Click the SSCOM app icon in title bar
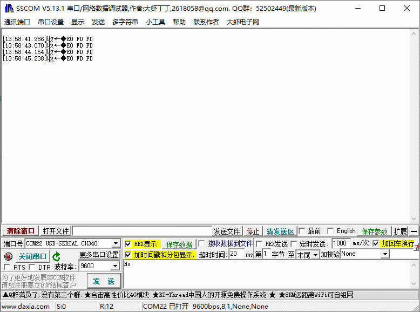Screen dimensions: 420x312 9,8
